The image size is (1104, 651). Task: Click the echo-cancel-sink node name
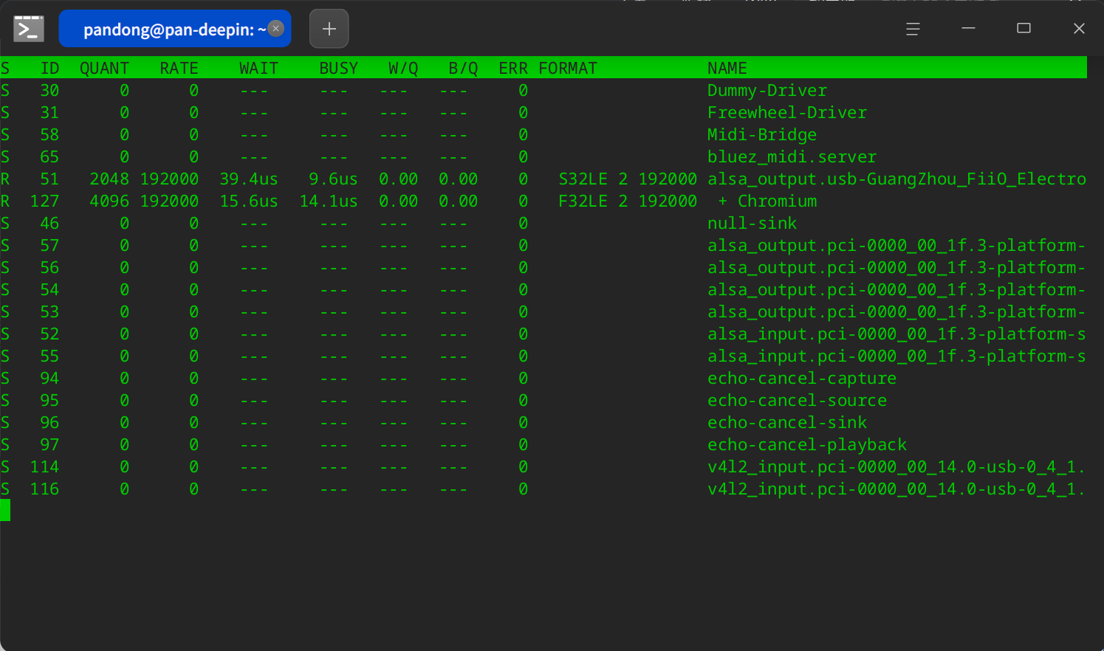click(x=787, y=422)
